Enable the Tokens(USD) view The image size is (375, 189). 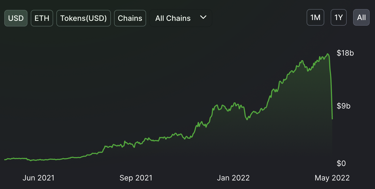point(84,18)
